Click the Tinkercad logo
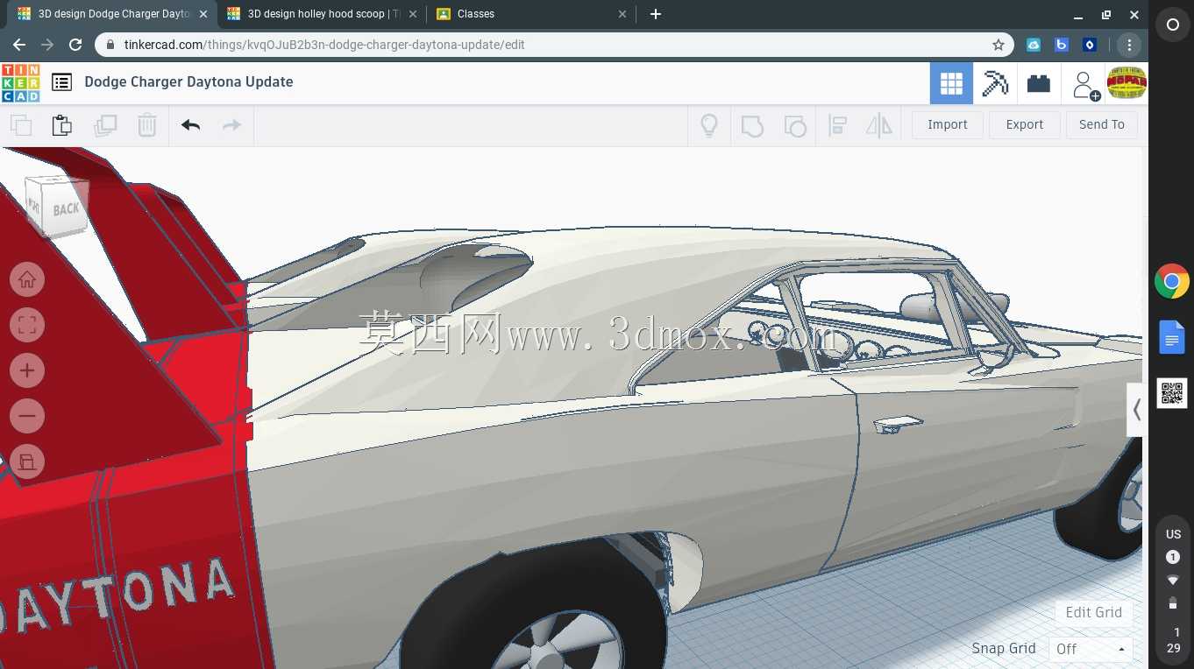1194x669 pixels. point(20,83)
